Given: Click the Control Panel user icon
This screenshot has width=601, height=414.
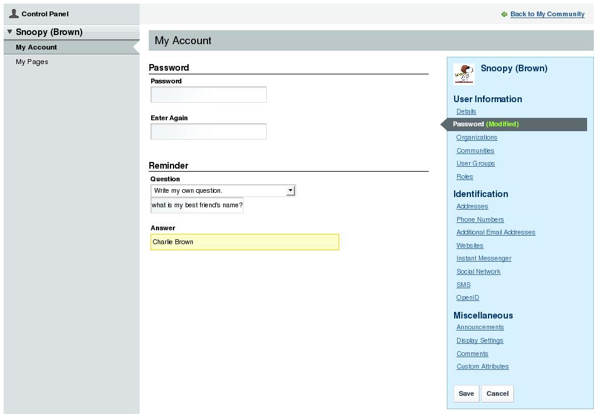Looking at the screenshot, I should (13, 13).
